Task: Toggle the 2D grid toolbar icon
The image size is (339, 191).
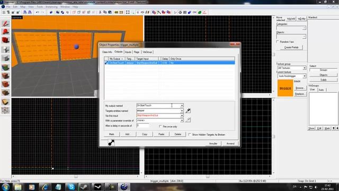Action: pyautogui.click(x=4, y=12)
